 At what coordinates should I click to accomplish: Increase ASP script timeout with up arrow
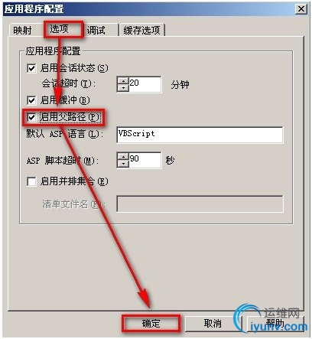click(x=123, y=157)
